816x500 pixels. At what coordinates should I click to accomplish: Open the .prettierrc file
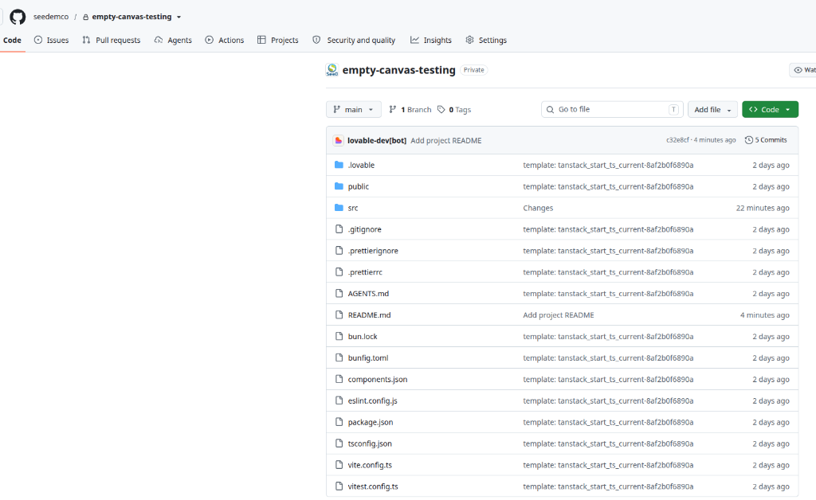(x=365, y=271)
